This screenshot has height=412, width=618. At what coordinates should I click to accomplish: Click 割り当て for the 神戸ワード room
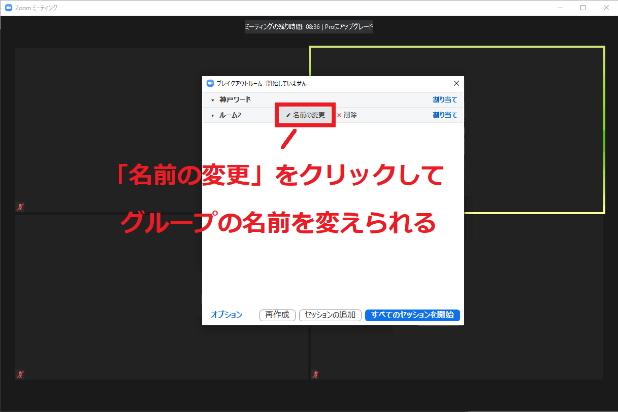tap(445, 100)
